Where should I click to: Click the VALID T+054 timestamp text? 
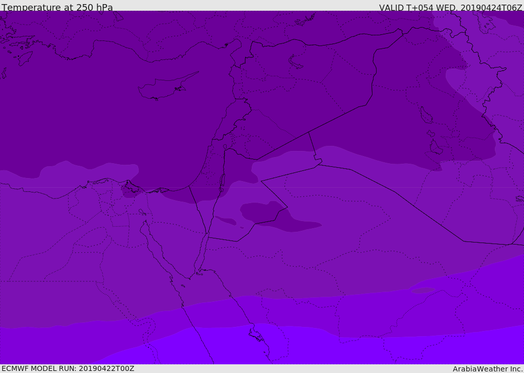click(x=450, y=8)
